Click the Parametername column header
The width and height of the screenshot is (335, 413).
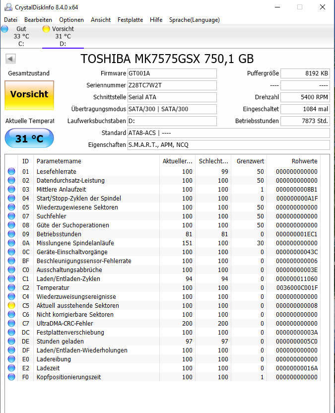96,161
